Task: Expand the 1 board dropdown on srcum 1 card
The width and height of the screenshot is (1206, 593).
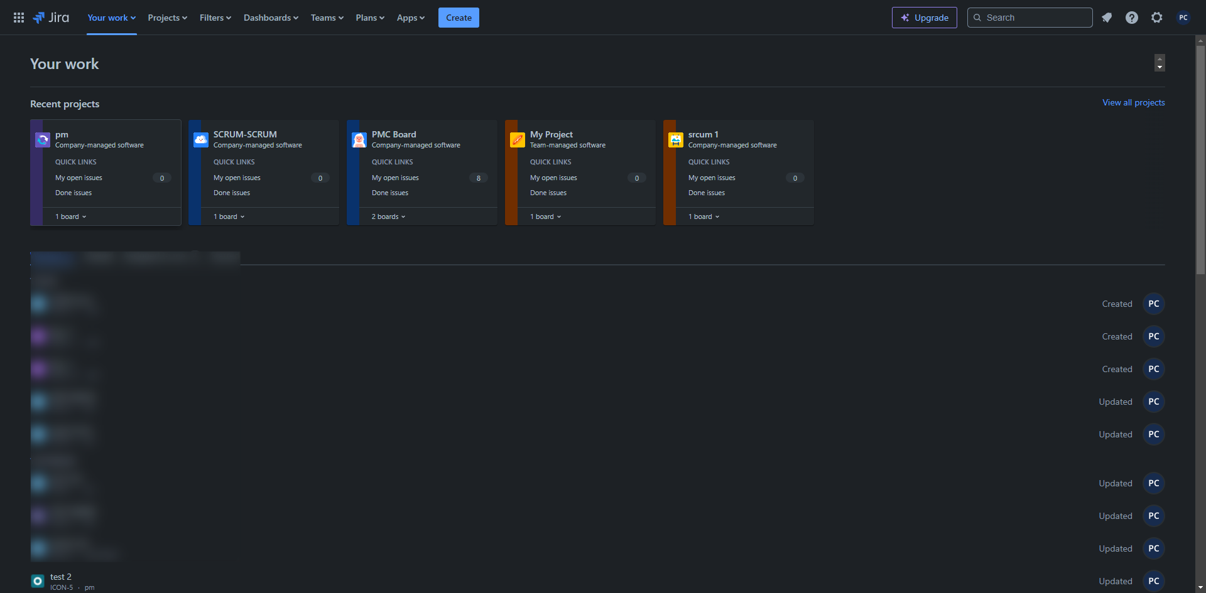Action: pos(704,216)
